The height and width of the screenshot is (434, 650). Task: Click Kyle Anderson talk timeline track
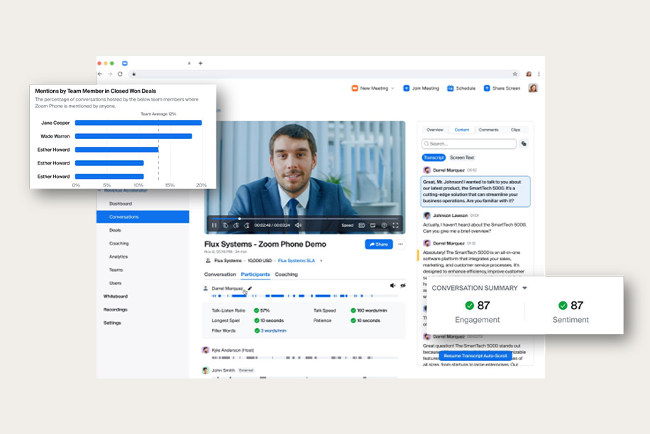tap(304, 357)
